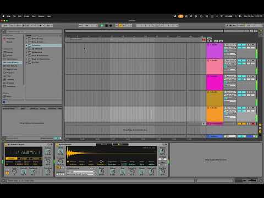Expand the highlighted Dynamics folder

(x=27, y=45)
